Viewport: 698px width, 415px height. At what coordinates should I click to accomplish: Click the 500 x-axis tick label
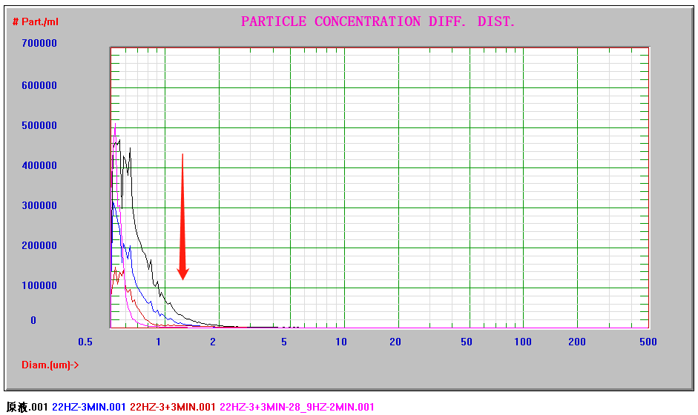pyautogui.click(x=648, y=342)
